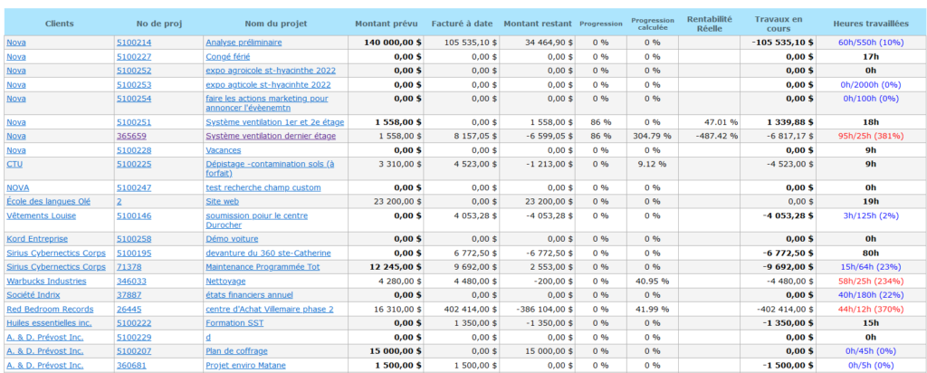
Task: Select the 304.79 % progression calculée value
Action: click(652, 136)
